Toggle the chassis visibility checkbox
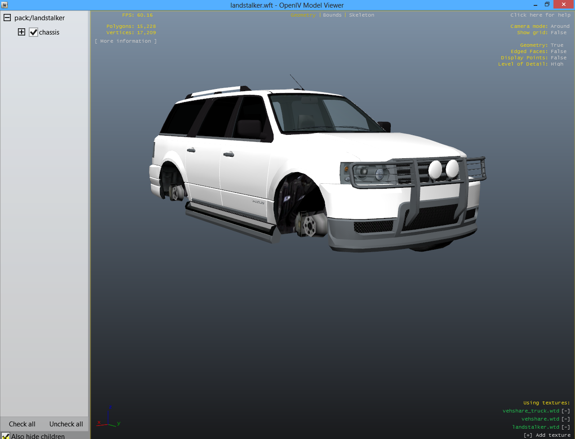Screen dimensions: 575x439 [x=34, y=32]
